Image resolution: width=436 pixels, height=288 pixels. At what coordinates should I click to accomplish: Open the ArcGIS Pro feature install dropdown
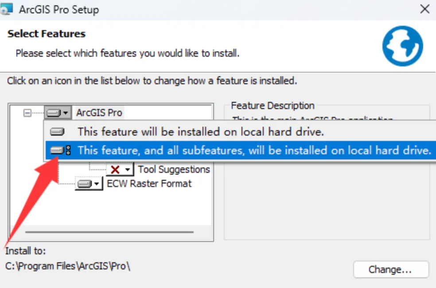coord(58,113)
